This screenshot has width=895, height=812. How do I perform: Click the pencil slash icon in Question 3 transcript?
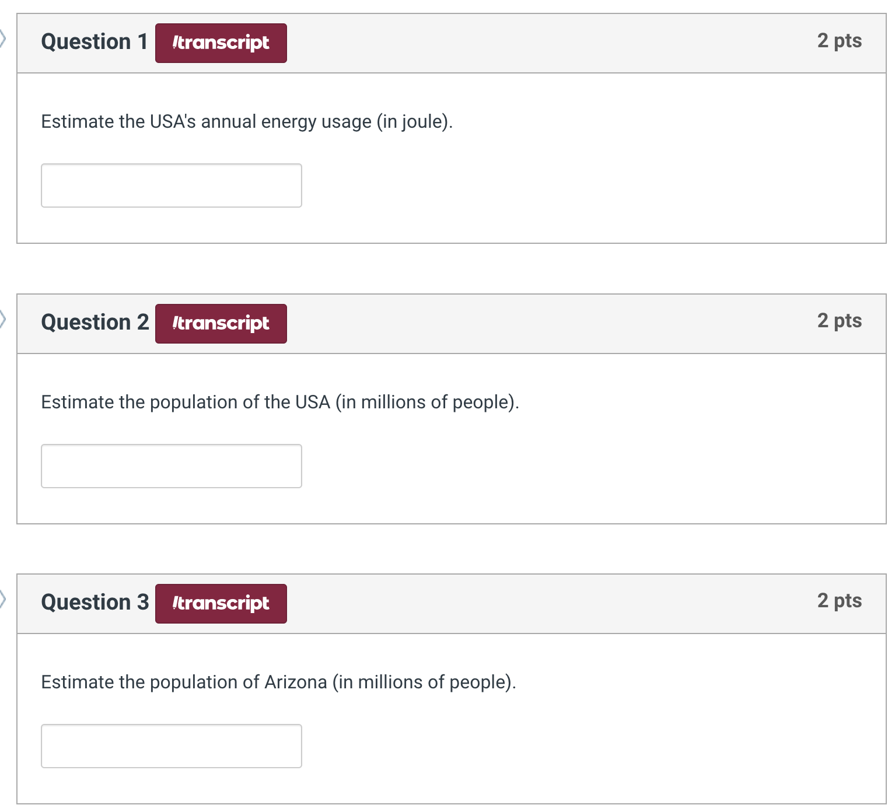(x=174, y=603)
